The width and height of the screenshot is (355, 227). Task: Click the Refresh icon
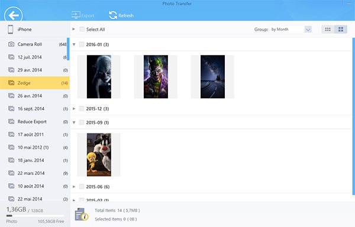click(x=113, y=15)
